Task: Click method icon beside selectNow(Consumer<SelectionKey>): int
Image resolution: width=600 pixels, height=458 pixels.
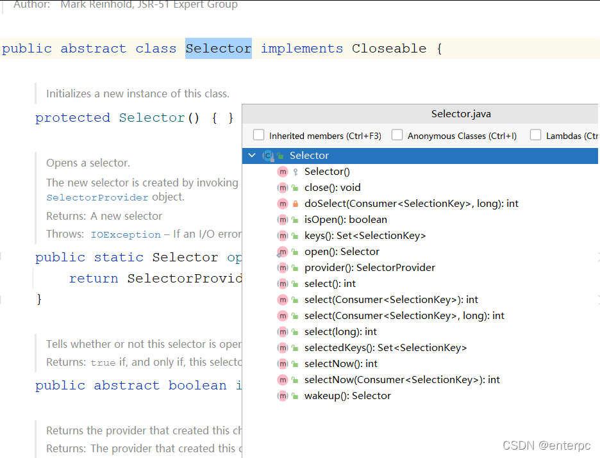Action: pyautogui.click(x=283, y=380)
